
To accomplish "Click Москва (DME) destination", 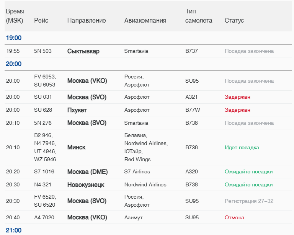I will 87,171.
